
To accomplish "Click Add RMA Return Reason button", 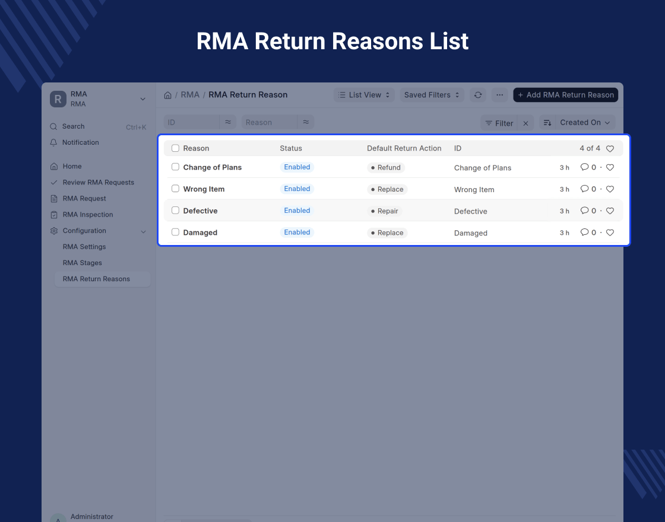I will (565, 95).
